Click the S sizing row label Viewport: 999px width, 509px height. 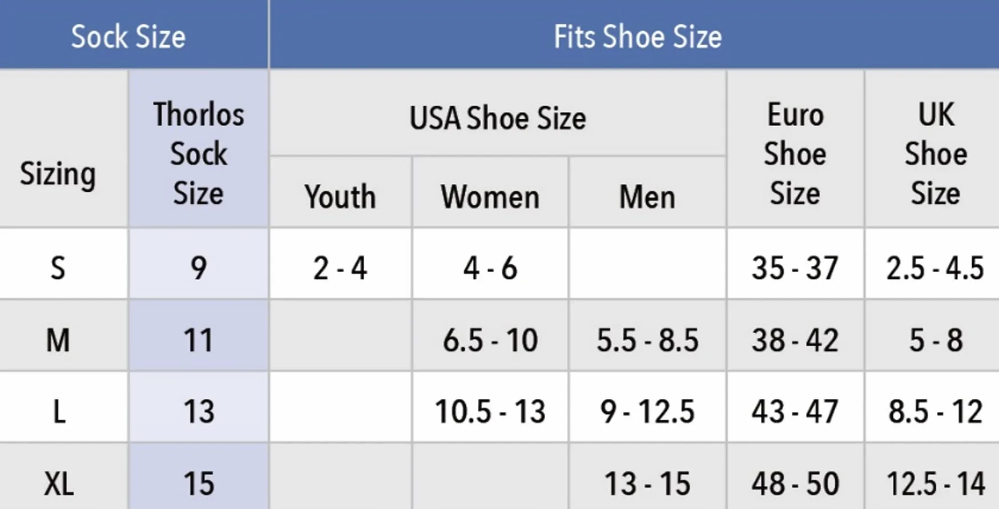point(63,264)
